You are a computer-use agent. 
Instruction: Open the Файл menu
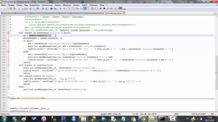[x=3, y=5]
